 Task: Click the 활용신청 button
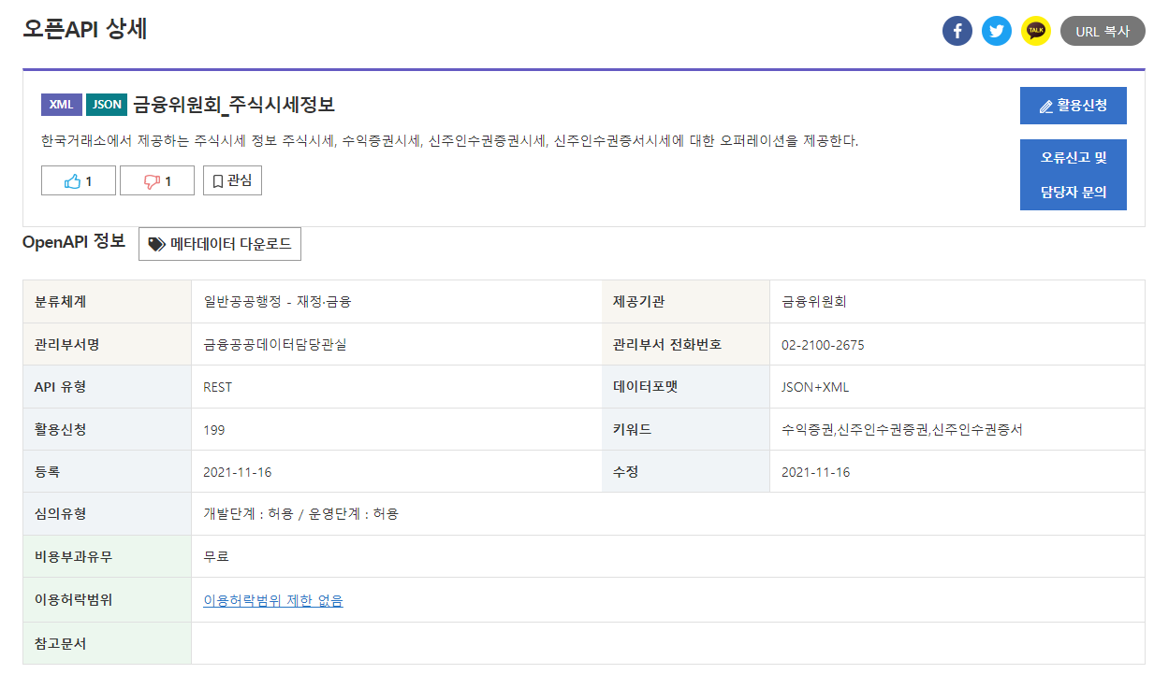(x=1073, y=106)
